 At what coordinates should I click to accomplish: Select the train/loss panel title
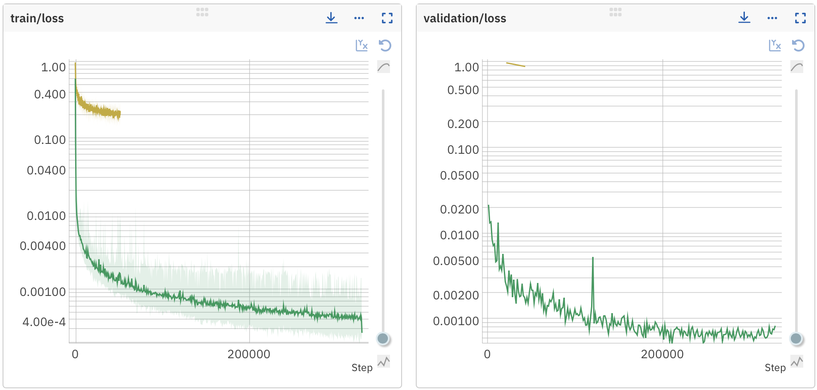pyautogui.click(x=37, y=18)
